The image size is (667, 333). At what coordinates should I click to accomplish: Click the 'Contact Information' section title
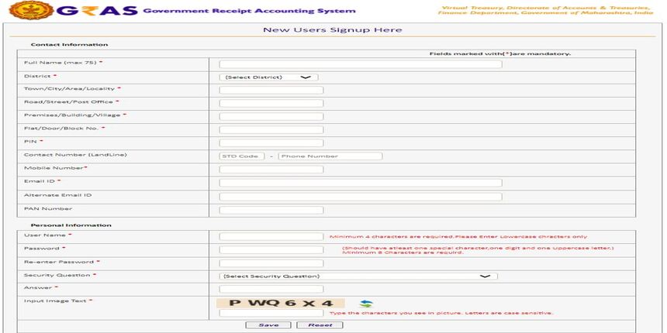[69, 45]
